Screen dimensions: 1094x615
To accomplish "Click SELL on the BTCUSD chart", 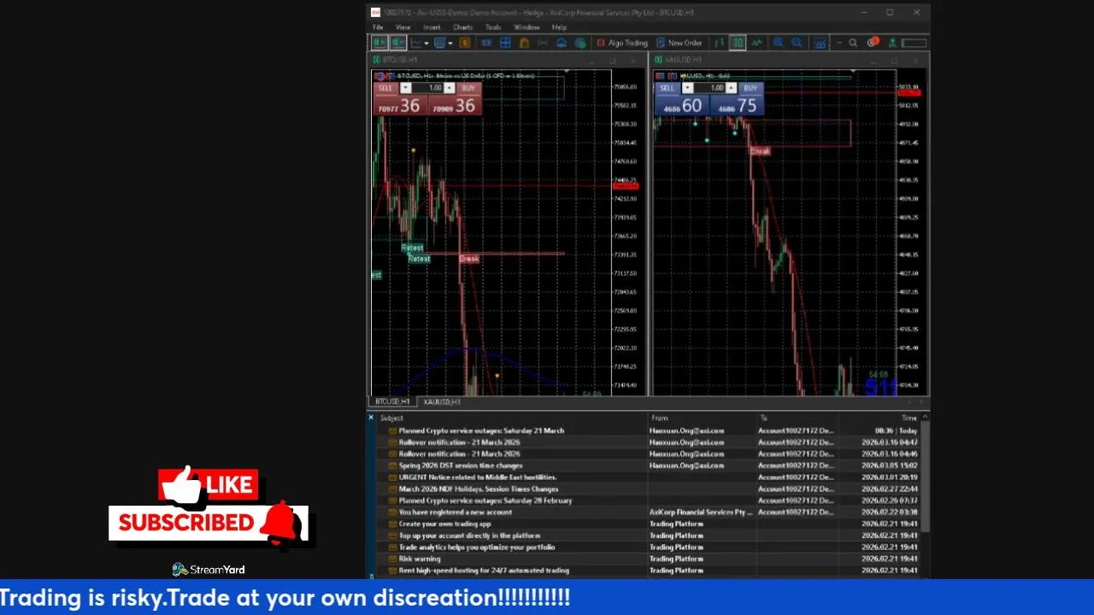I will coord(385,88).
